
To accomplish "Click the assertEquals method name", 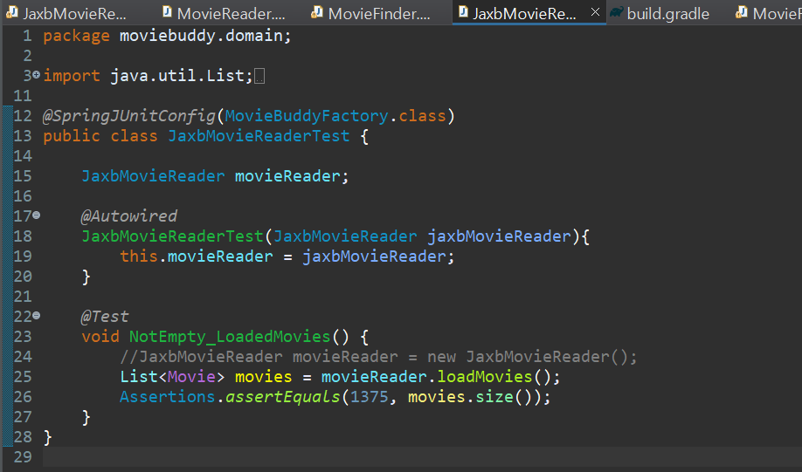I will pyautogui.click(x=283, y=397).
